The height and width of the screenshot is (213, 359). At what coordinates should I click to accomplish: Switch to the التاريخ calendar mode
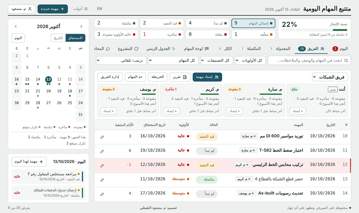point(58,38)
